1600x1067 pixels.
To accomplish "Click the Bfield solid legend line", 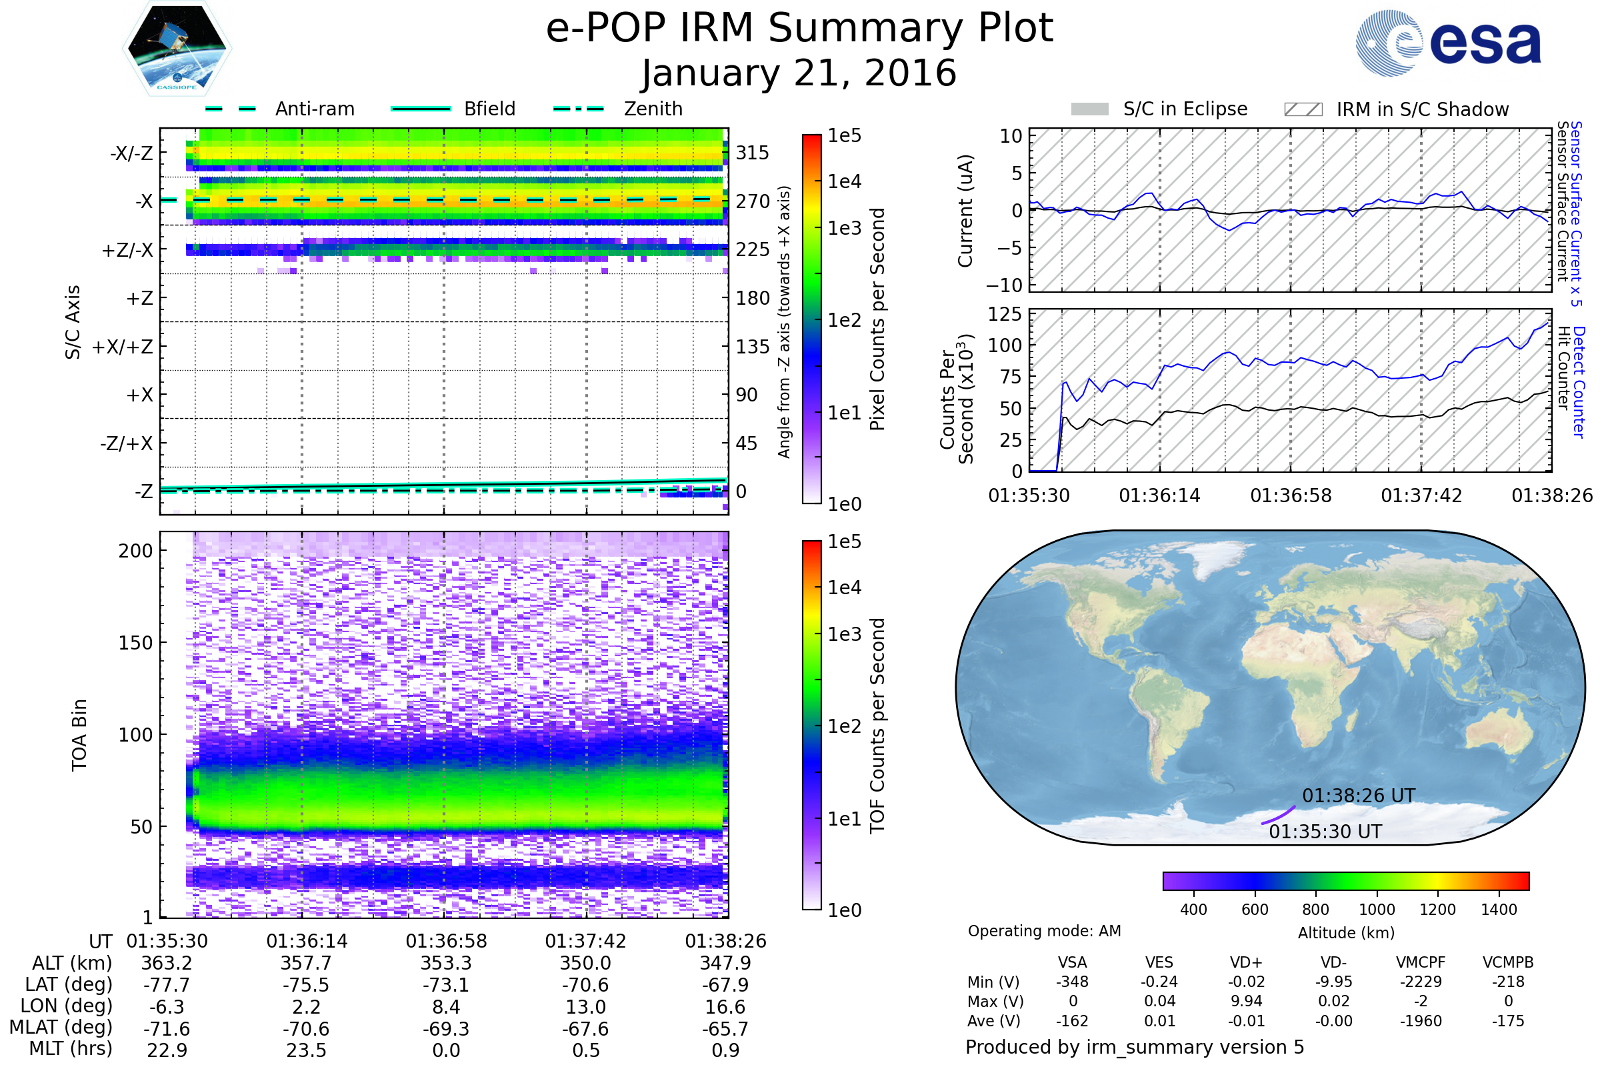I will point(421,109).
